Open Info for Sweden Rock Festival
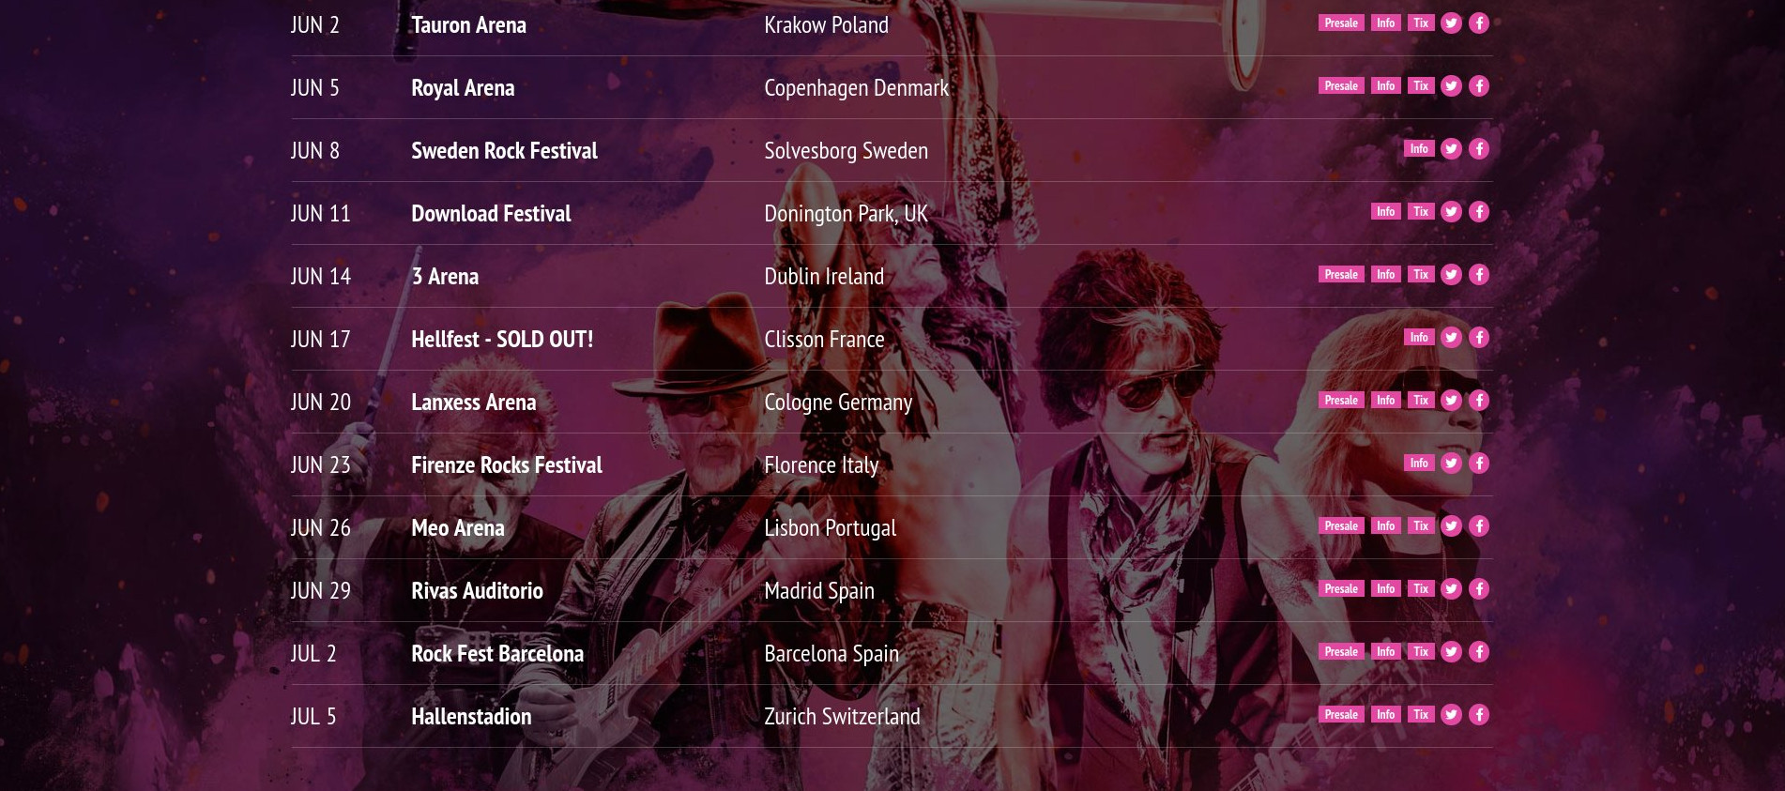The width and height of the screenshot is (1785, 791). [x=1419, y=149]
